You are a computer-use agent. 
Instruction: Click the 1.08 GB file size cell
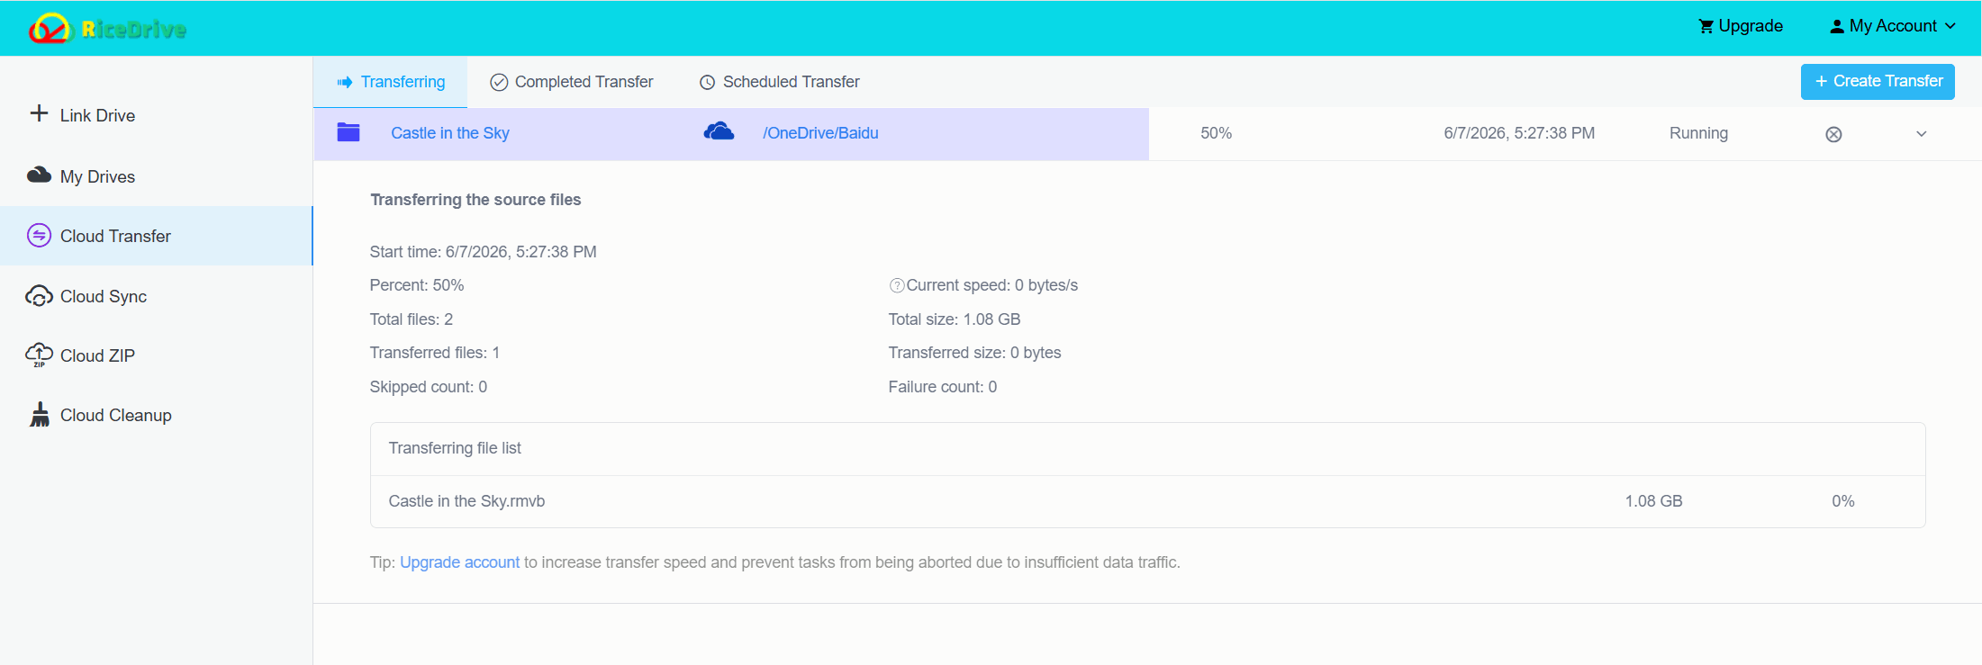coord(1653,501)
